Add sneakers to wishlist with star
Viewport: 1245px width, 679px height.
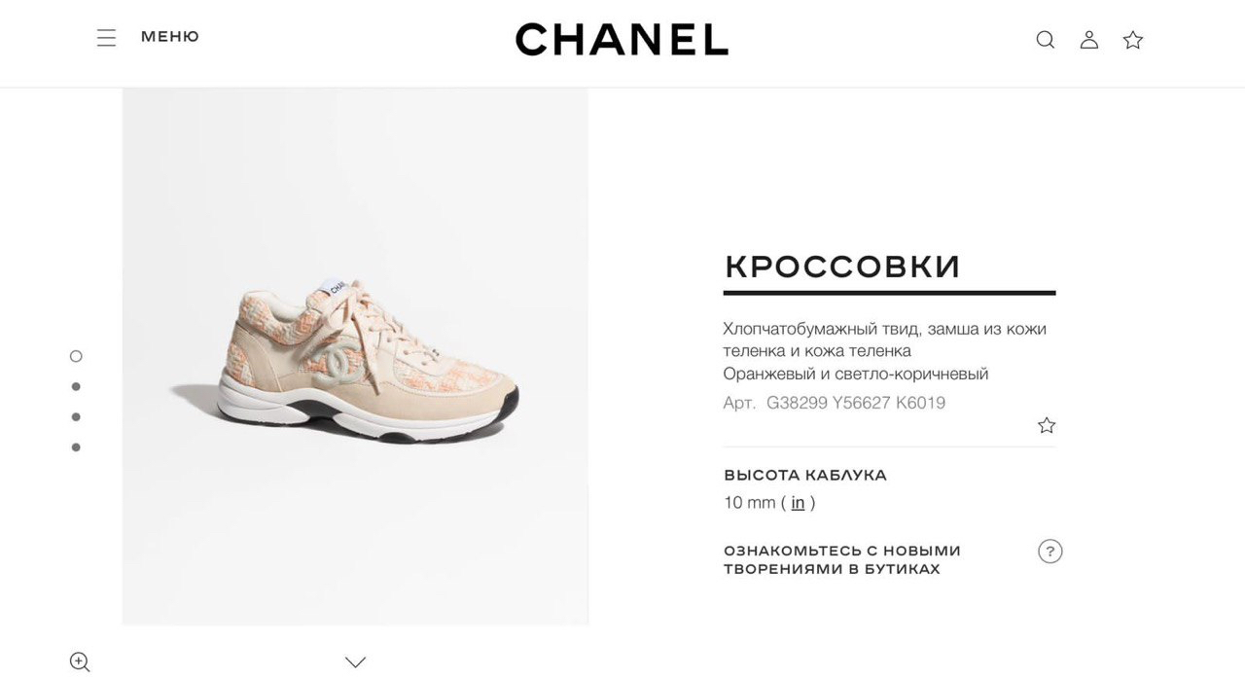click(1047, 425)
